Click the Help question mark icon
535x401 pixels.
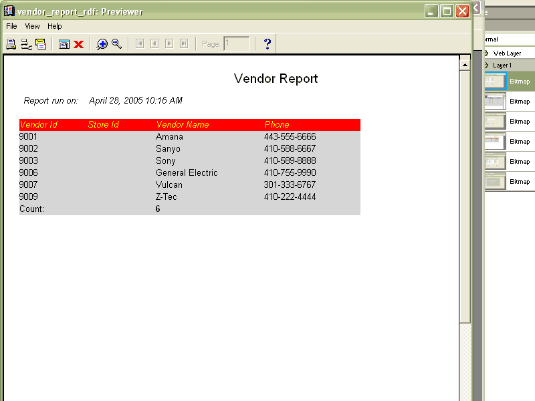click(267, 44)
